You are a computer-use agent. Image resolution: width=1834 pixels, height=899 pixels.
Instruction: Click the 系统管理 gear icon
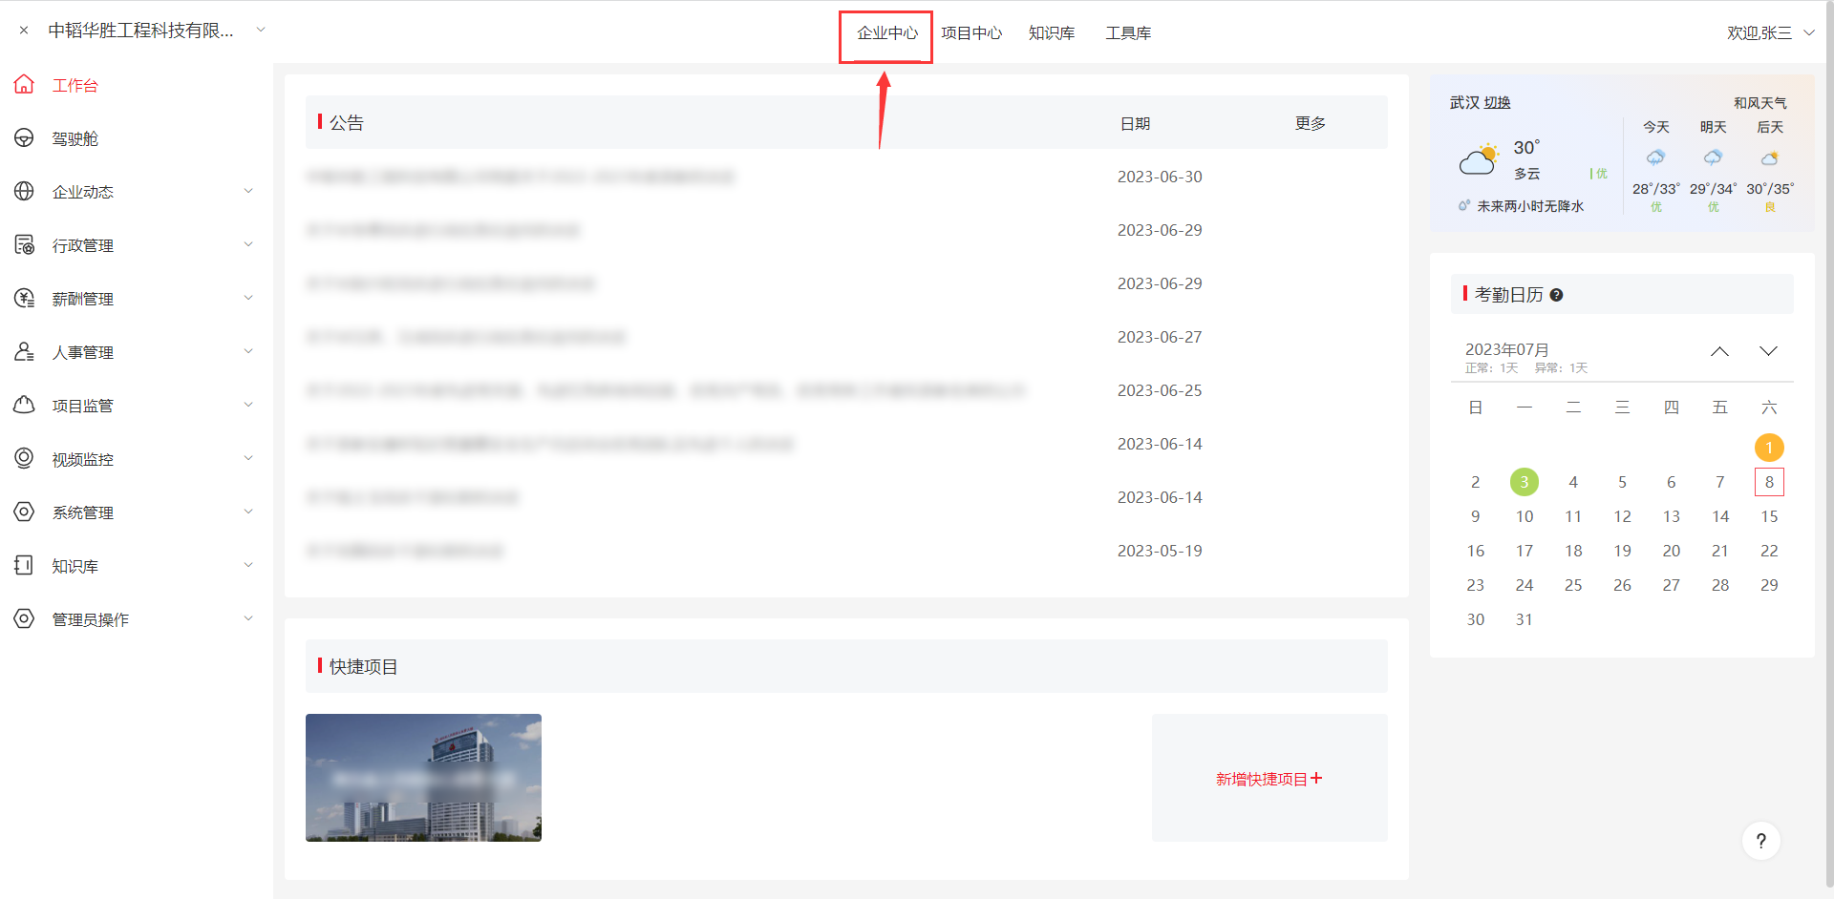click(24, 512)
